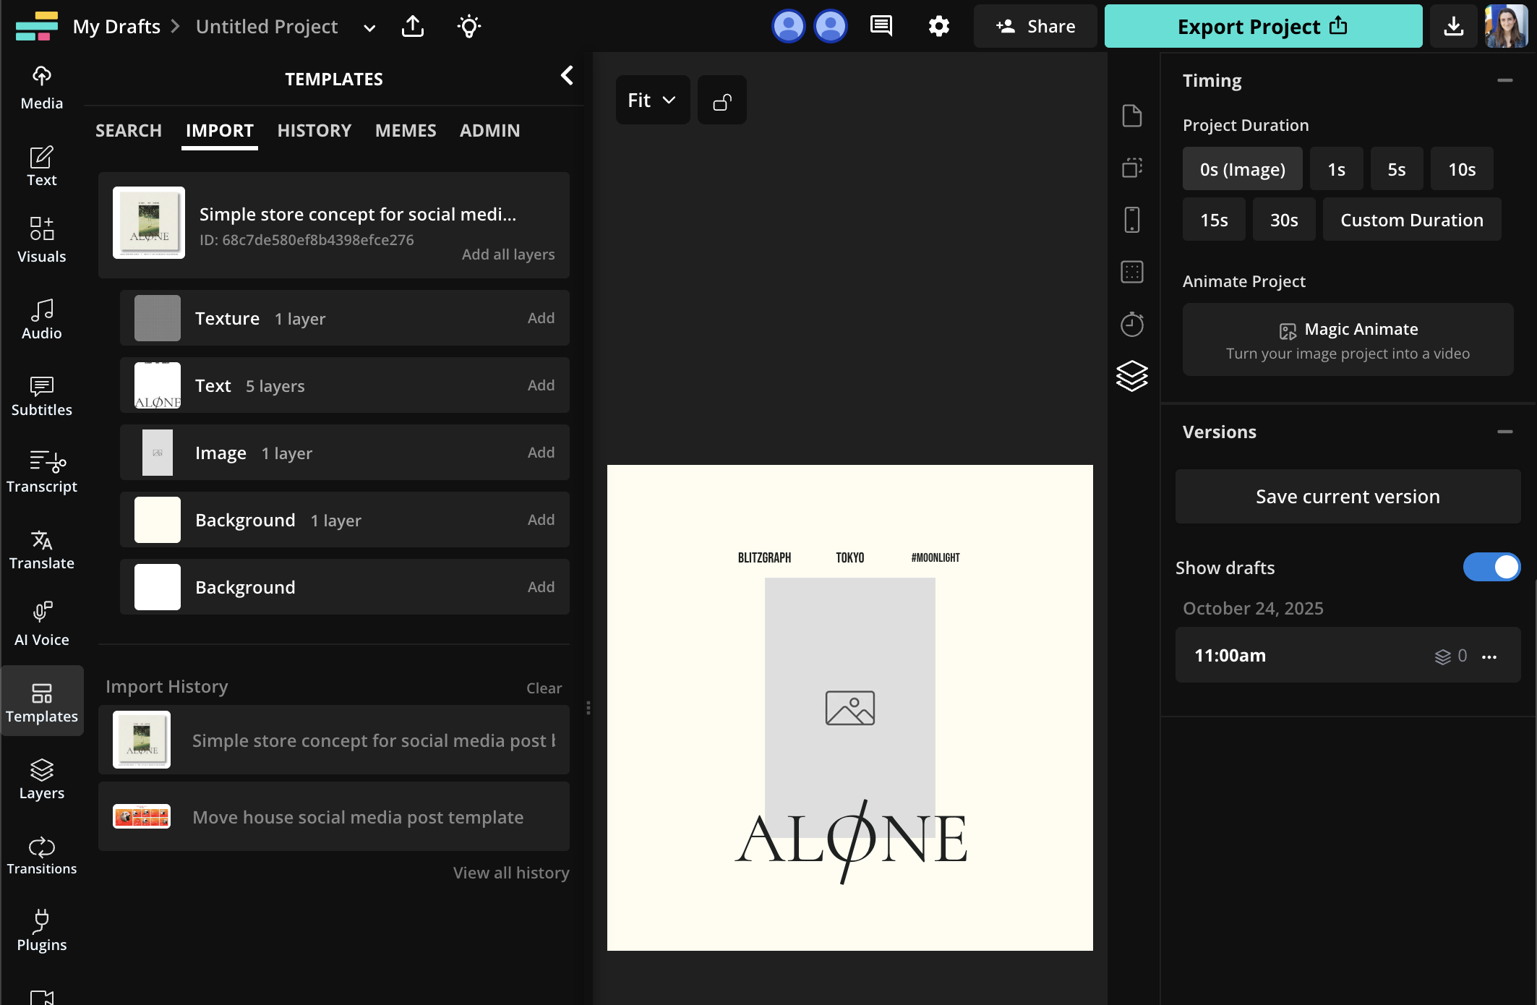
Task: Open the Subtitles panel in sidebar
Action: (x=42, y=396)
